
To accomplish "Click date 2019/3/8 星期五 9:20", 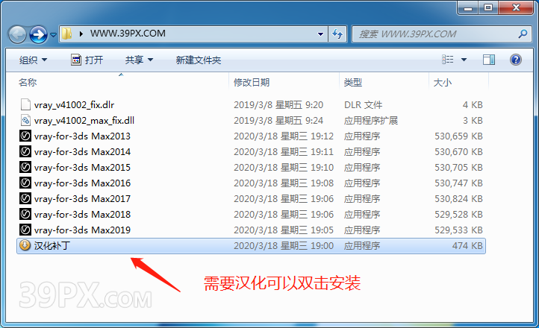I will tap(278, 104).
